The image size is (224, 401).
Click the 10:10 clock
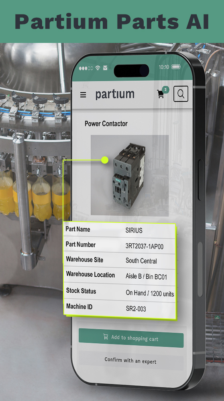click(164, 67)
